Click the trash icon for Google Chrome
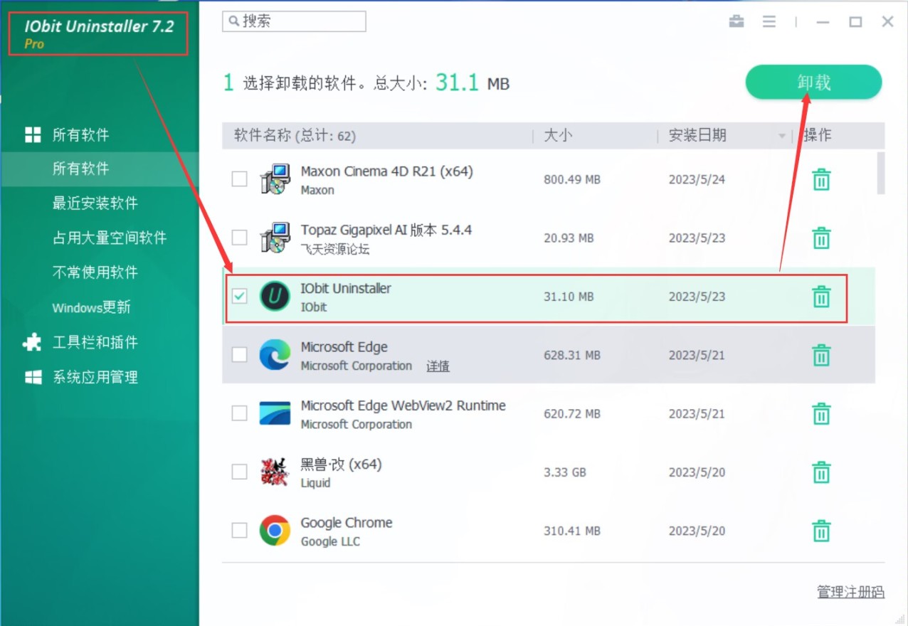This screenshot has height=626, width=908. click(821, 531)
